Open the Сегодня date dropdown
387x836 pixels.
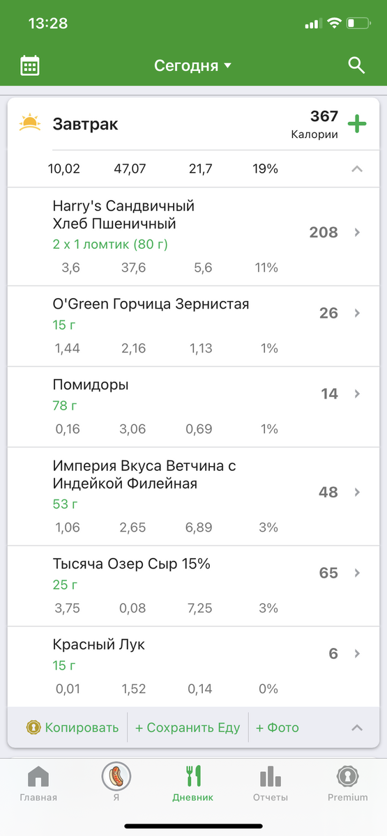click(193, 66)
